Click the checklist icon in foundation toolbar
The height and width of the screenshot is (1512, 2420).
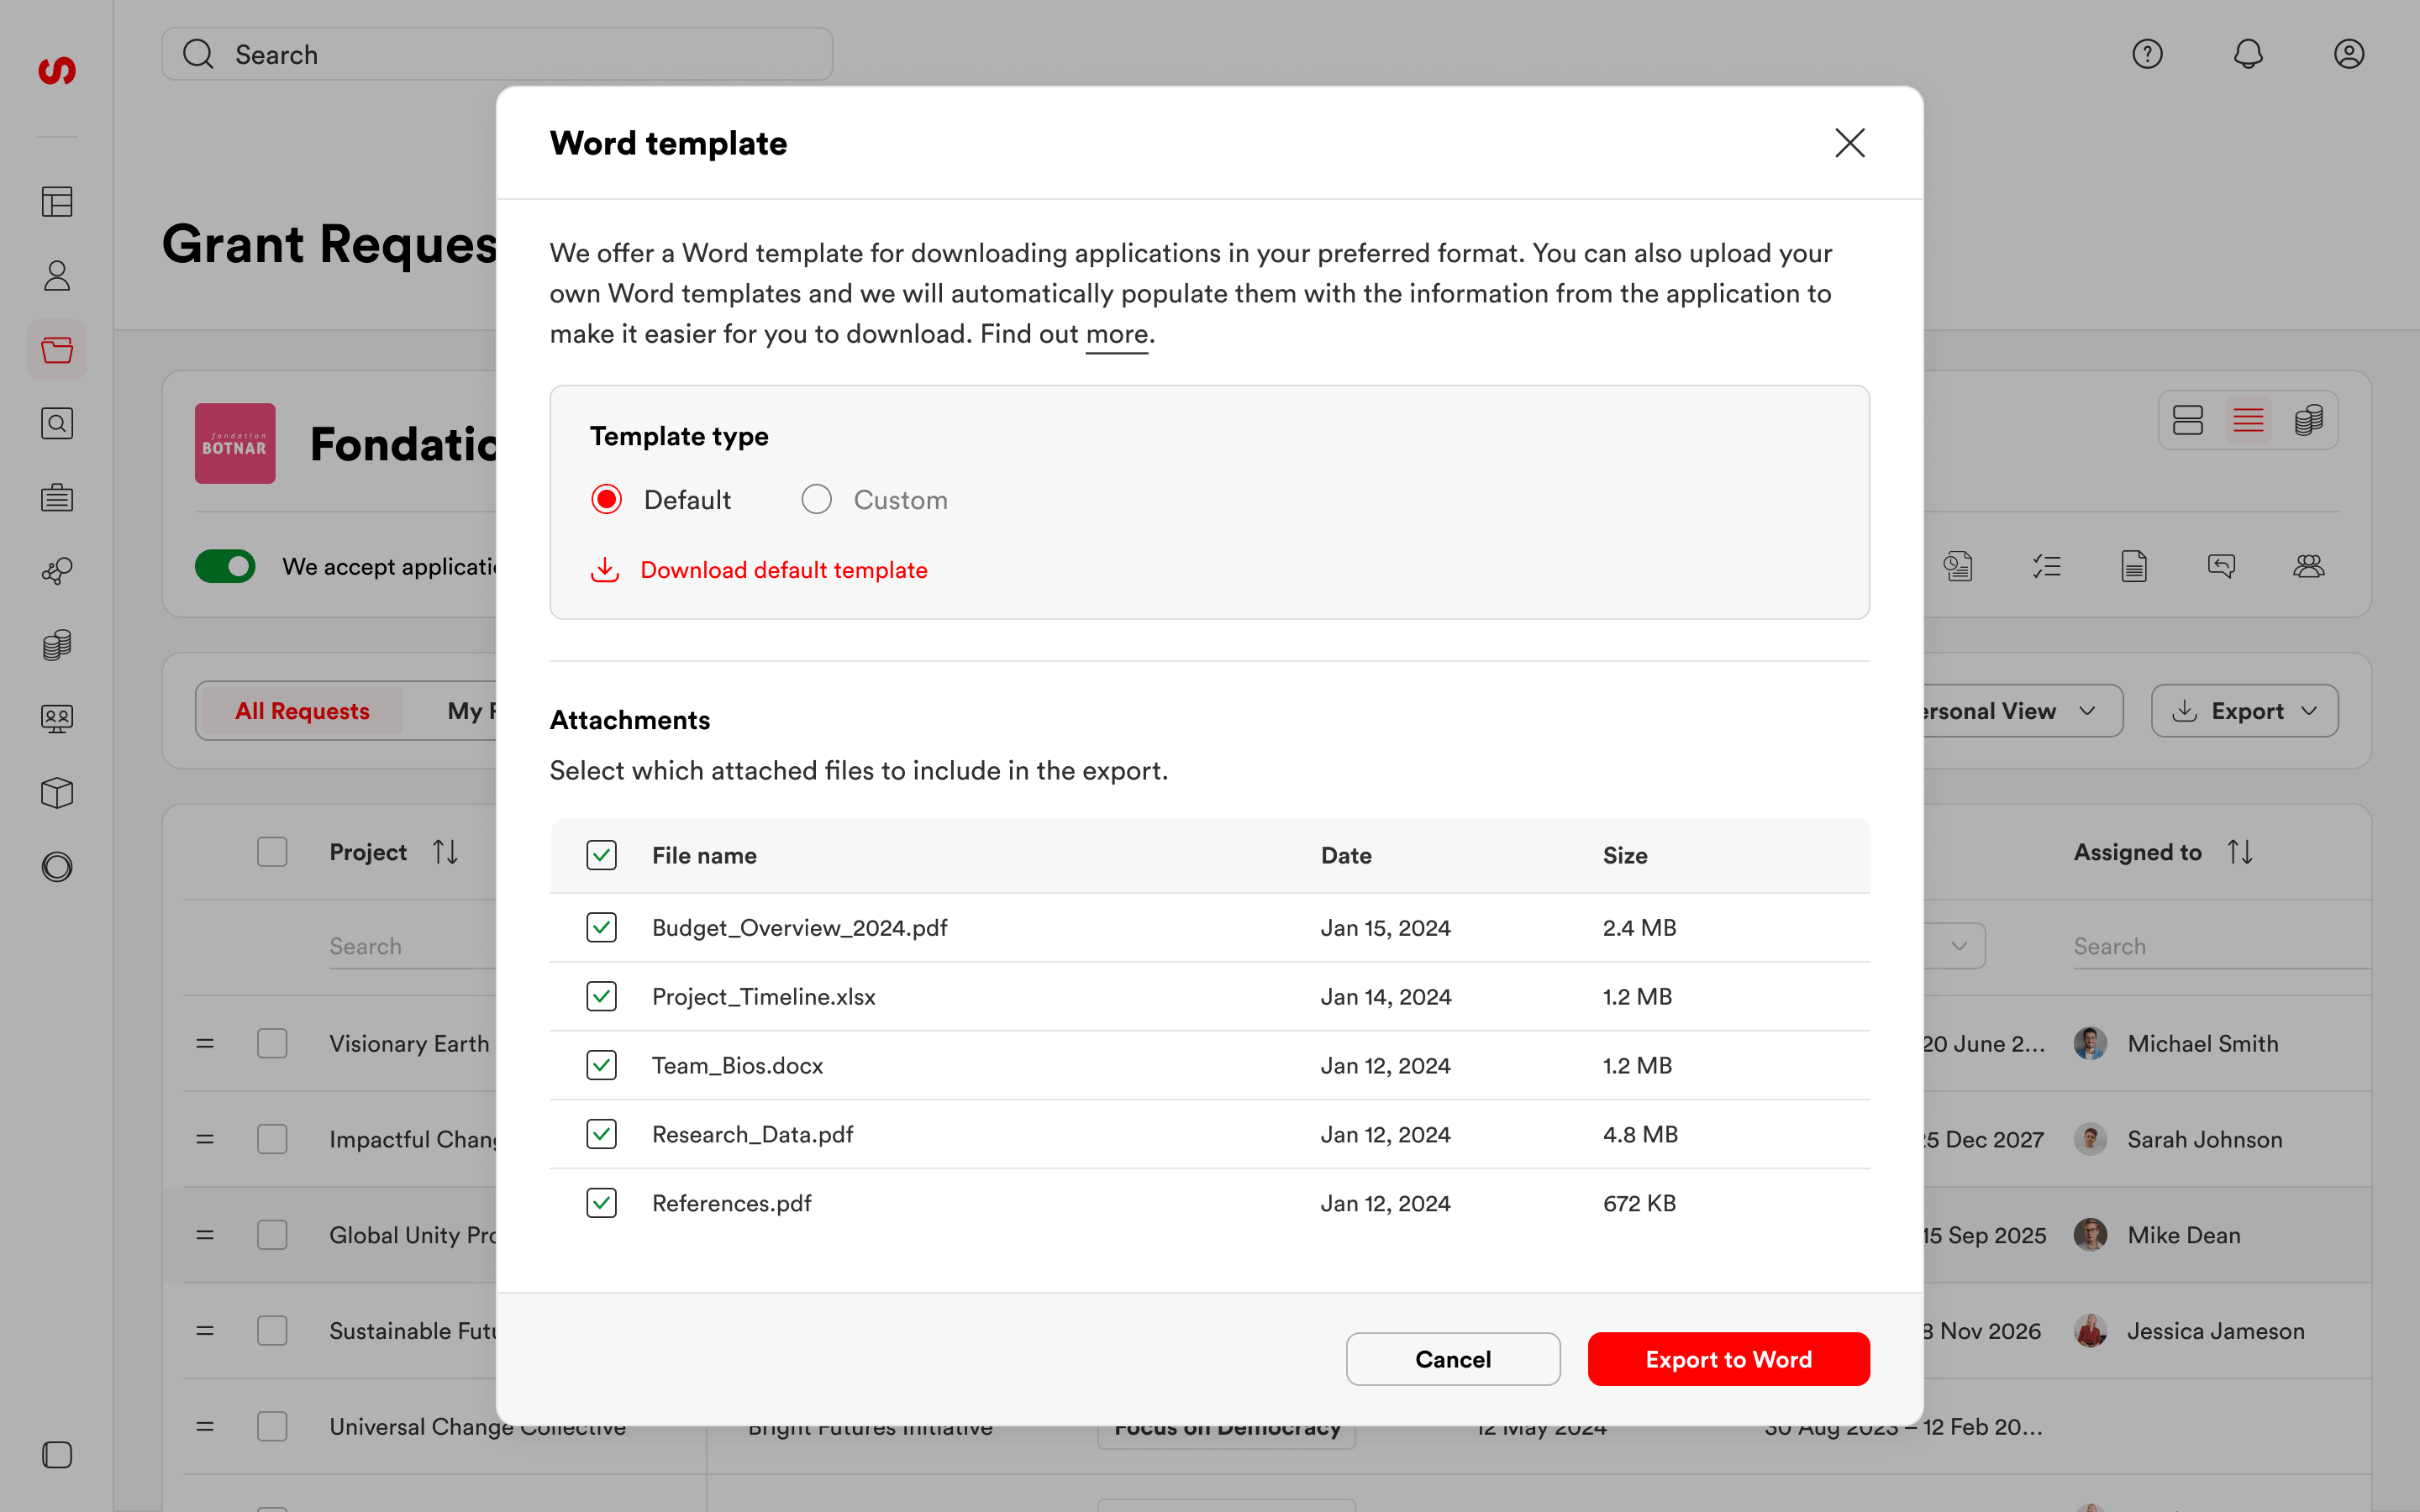[x=2047, y=567]
